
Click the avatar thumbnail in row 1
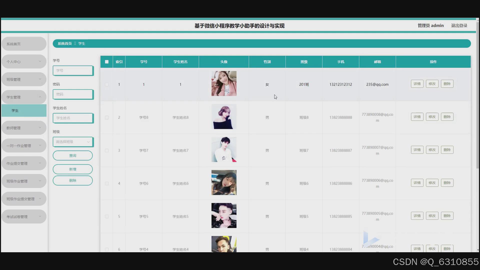tap(224, 83)
